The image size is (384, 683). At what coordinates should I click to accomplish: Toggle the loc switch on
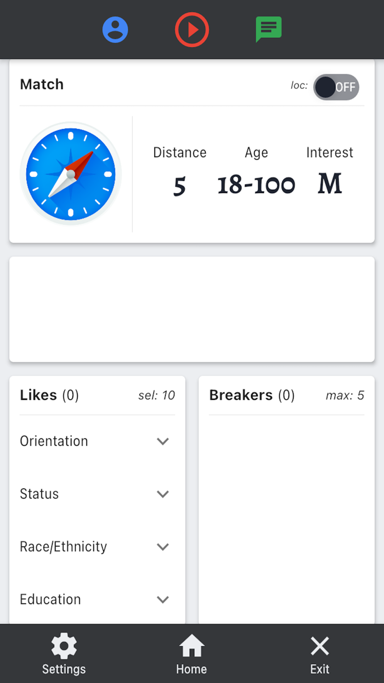coord(336,87)
